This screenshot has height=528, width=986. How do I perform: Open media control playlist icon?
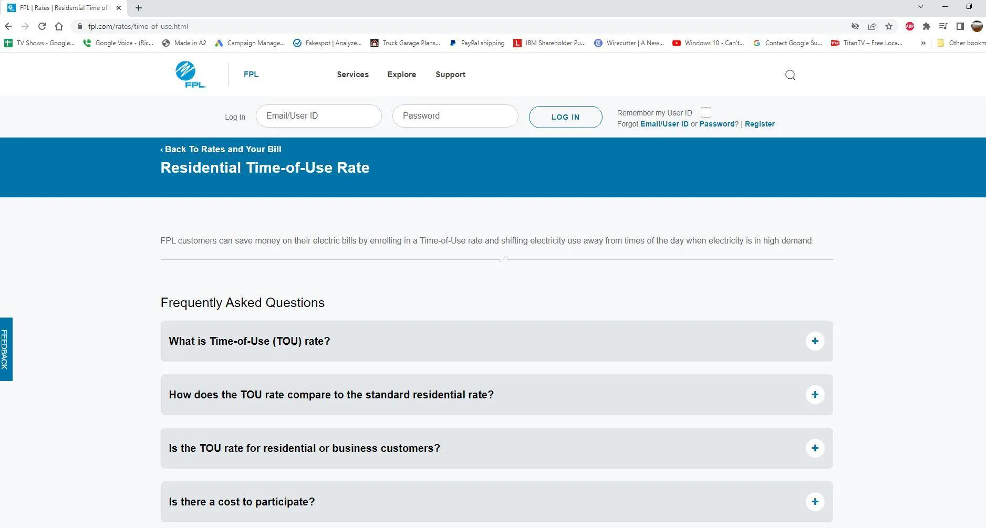point(943,26)
